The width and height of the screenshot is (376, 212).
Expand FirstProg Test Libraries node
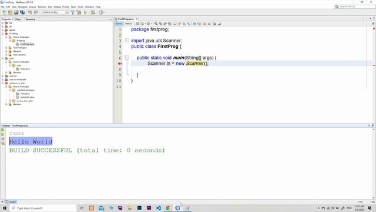6,55
